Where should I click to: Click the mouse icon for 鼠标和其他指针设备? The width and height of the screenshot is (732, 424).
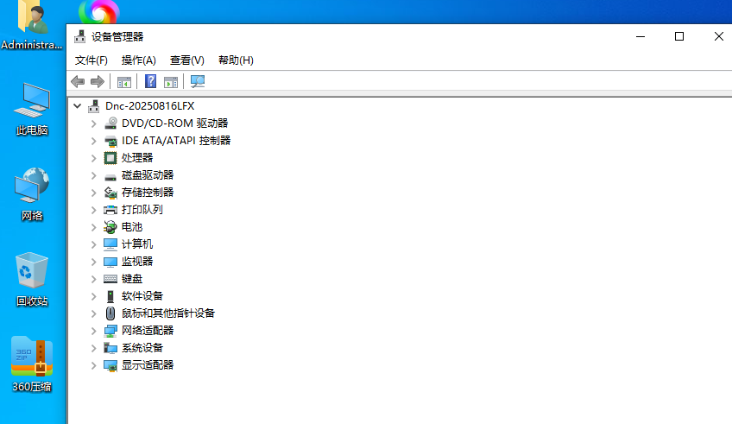(x=110, y=313)
